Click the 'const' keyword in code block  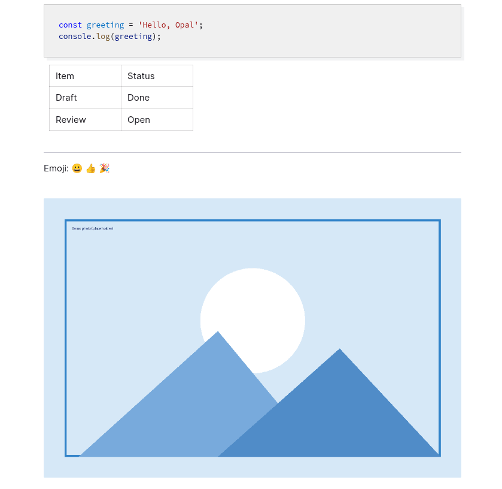pos(70,25)
